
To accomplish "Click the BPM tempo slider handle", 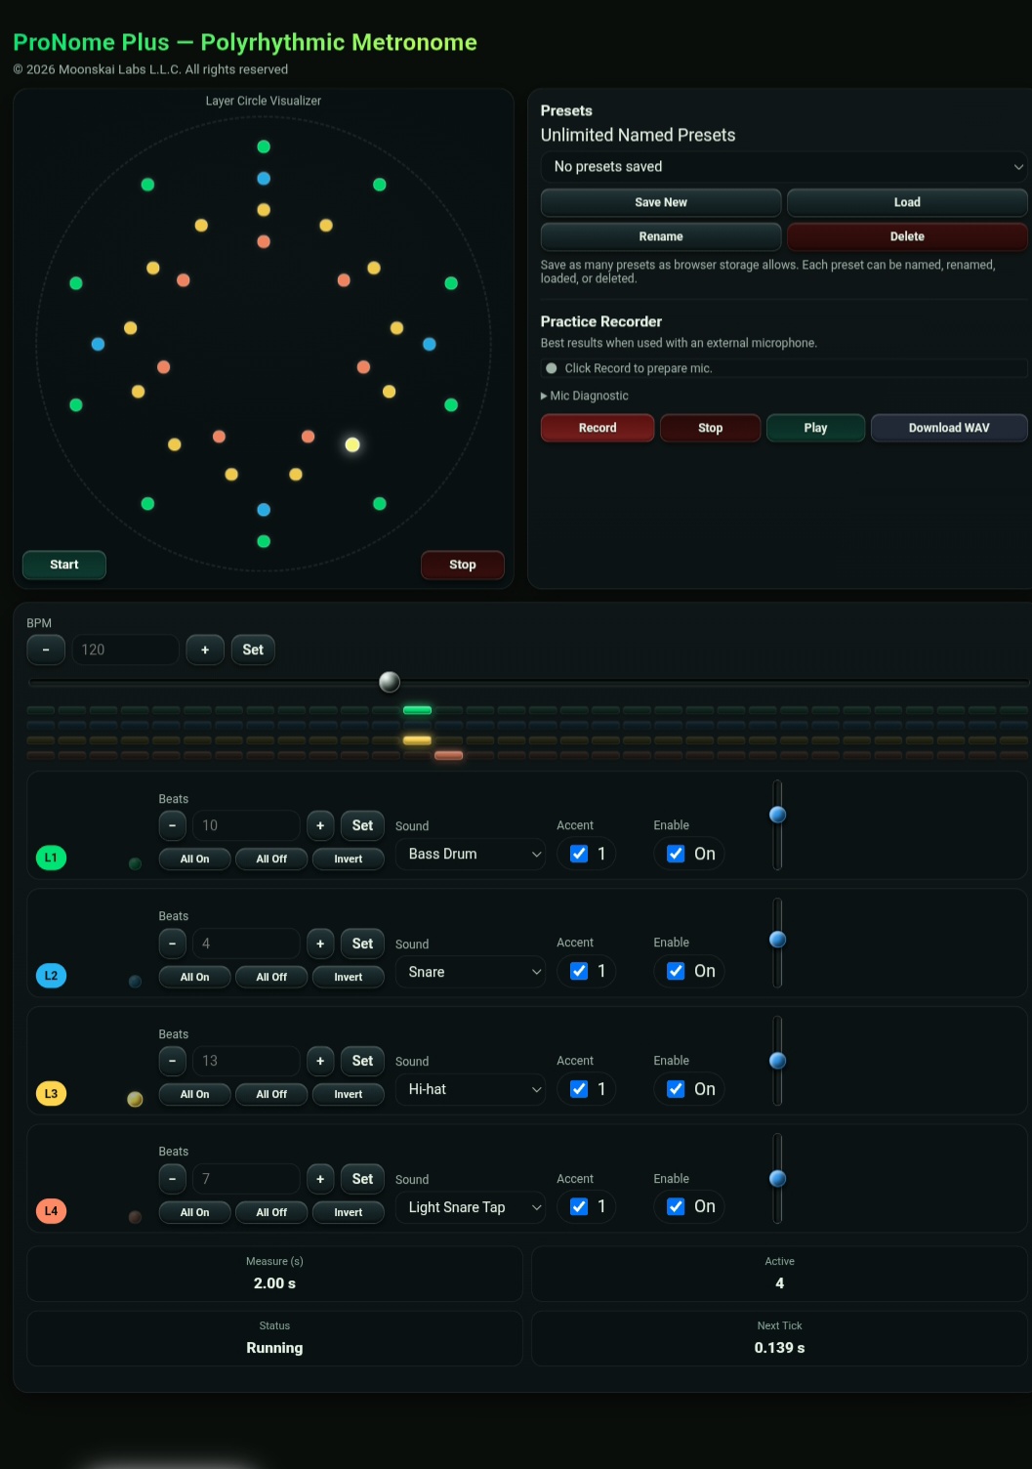I will (390, 682).
